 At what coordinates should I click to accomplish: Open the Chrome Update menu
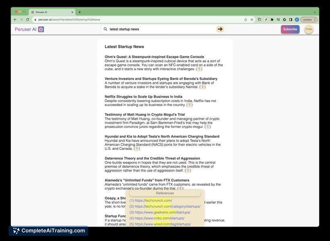tap(309, 19)
